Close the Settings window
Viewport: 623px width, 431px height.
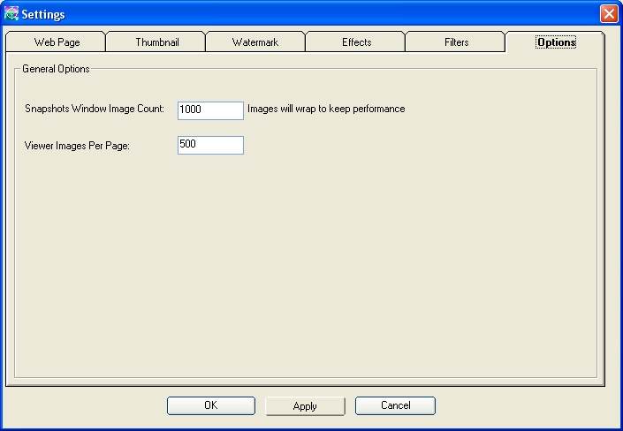tap(609, 14)
